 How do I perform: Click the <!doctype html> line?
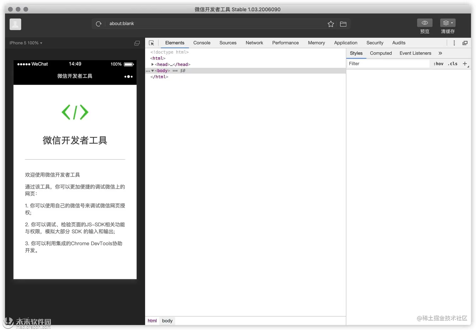tap(169, 52)
